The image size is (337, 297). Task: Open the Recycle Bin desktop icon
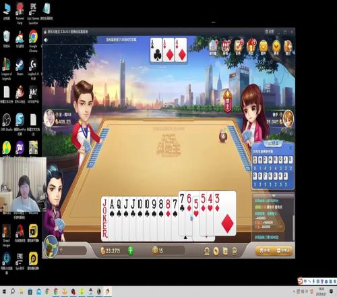[7, 39]
